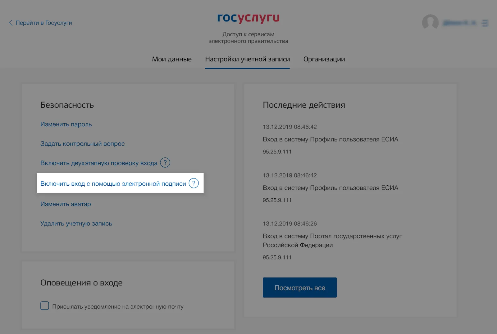Click the Портал государственных услуг entry text
497x334 pixels.
click(x=332, y=241)
